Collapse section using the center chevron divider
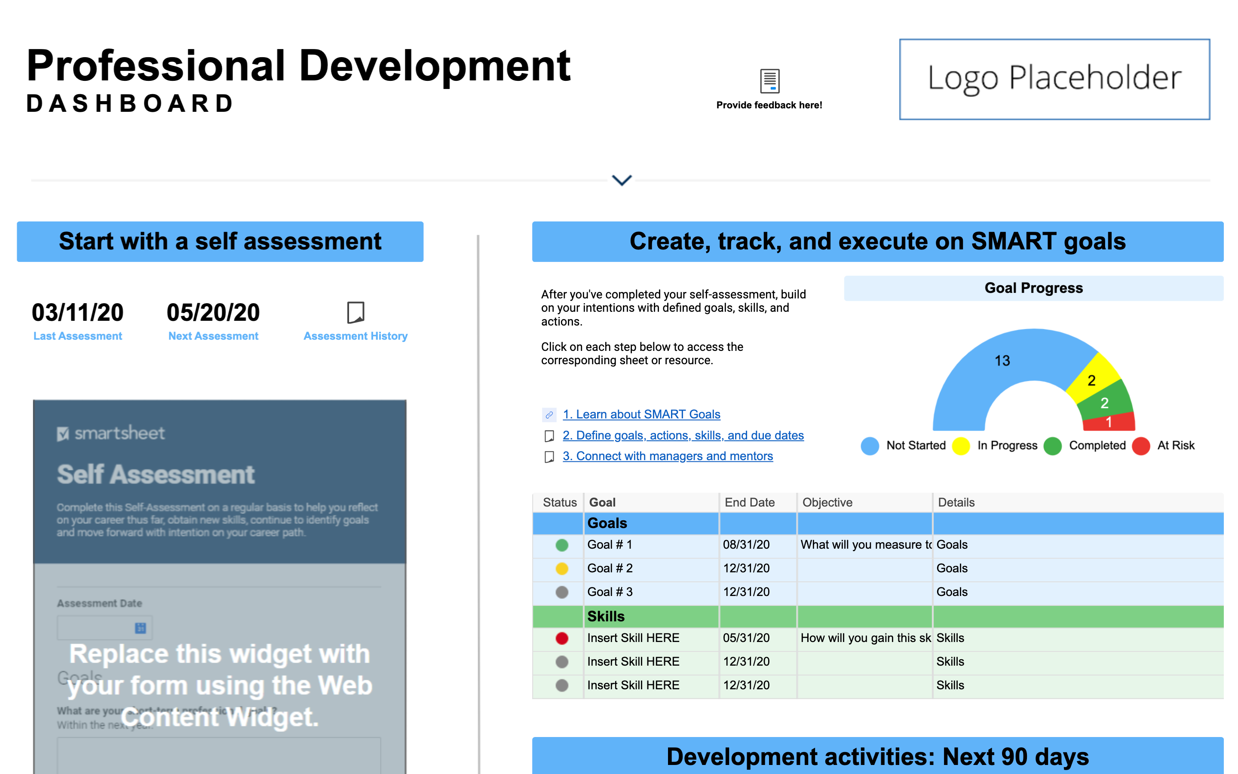The width and height of the screenshot is (1238, 774). coord(622,180)
